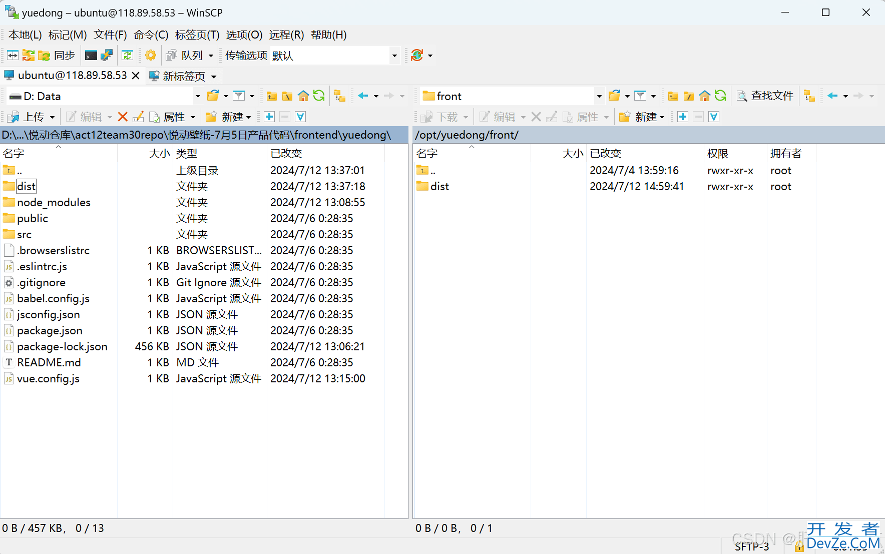This screenshot has width=885, height=554.
Task: Refresh the remote directory panel
Action: click(720, 96)
